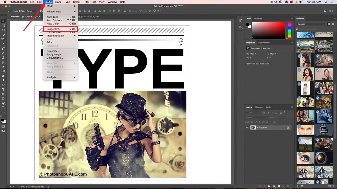The image size is (337, 189).
Task: Open the Layers panel options menu
Action: (292, 107)
